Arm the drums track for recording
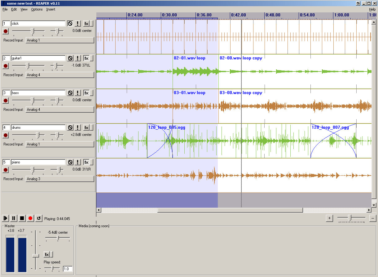The image size is (378, 277). click(x=5, y=135)
